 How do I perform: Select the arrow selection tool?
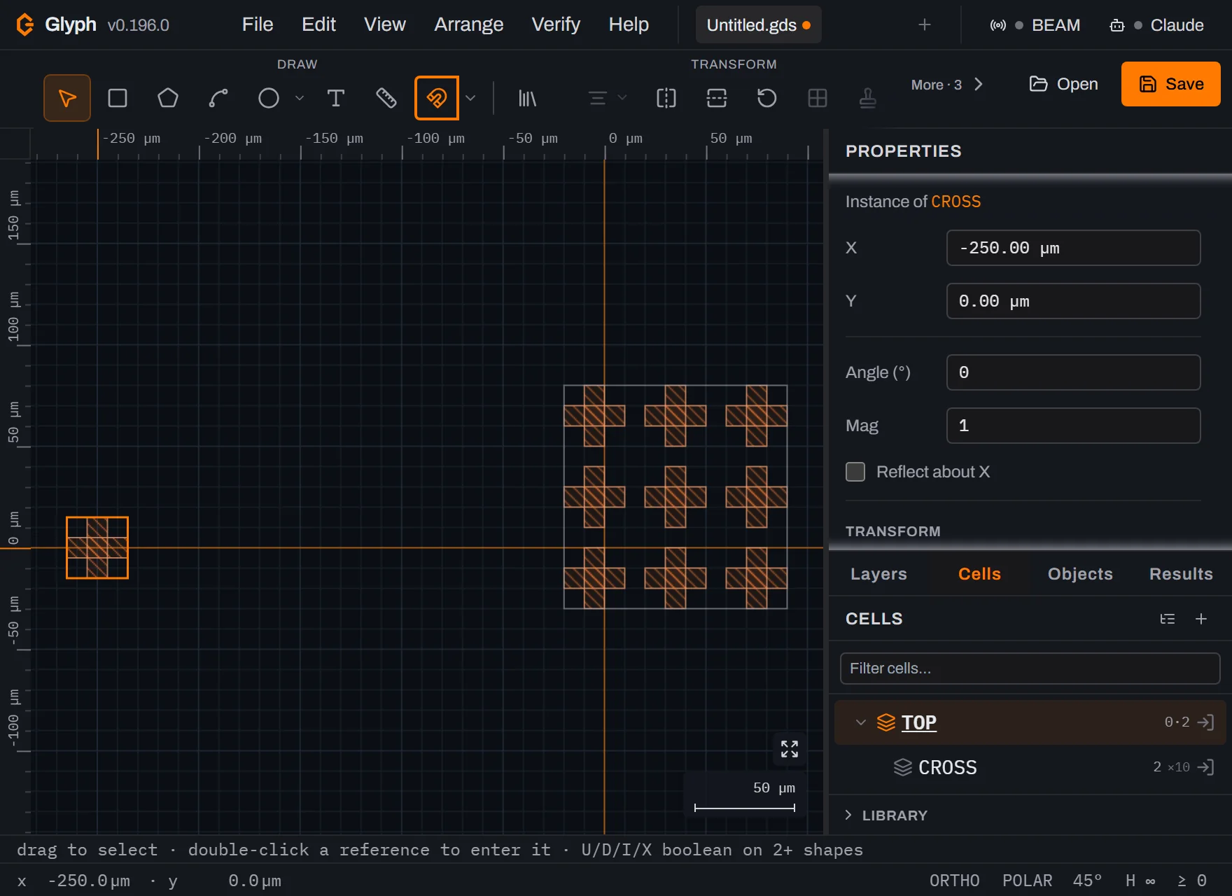(67, 98)
